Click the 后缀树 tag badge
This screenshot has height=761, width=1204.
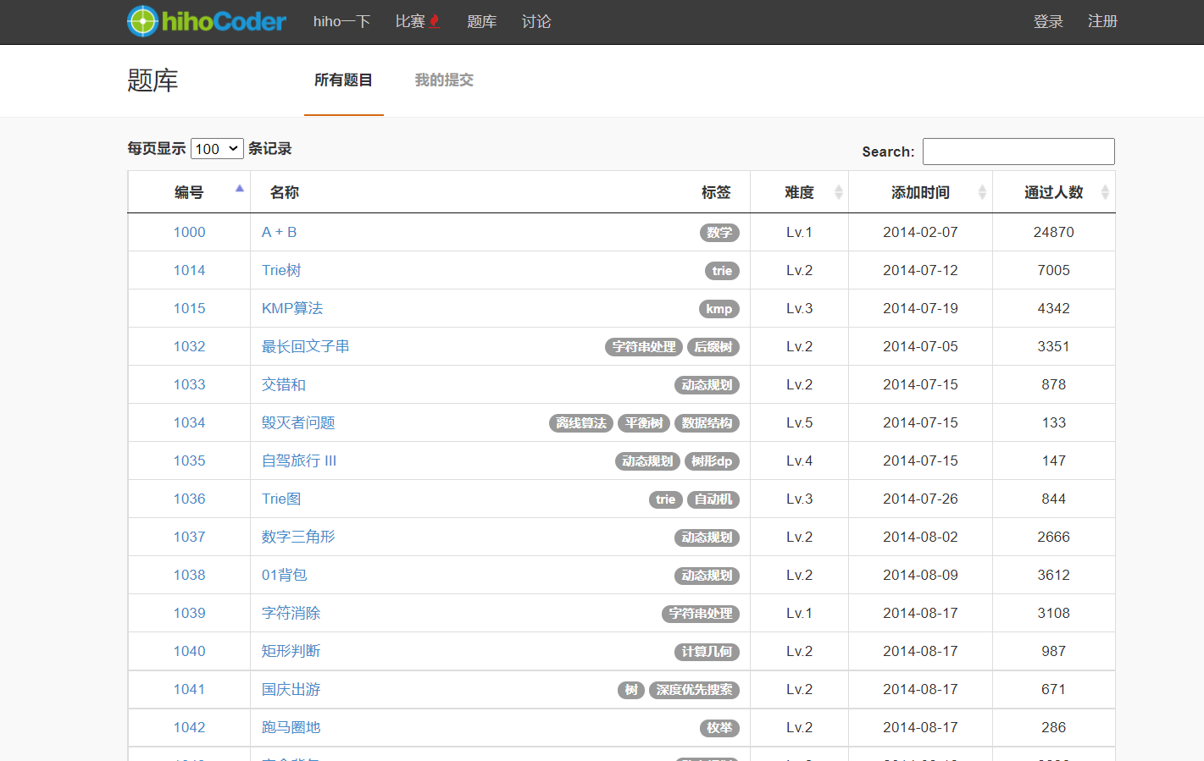(713, 347)
